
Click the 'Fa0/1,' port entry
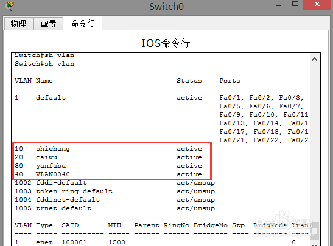231,98
